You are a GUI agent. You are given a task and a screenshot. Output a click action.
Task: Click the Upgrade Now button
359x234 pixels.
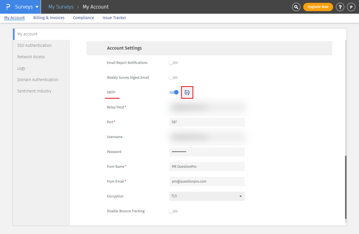pos(318,7)
